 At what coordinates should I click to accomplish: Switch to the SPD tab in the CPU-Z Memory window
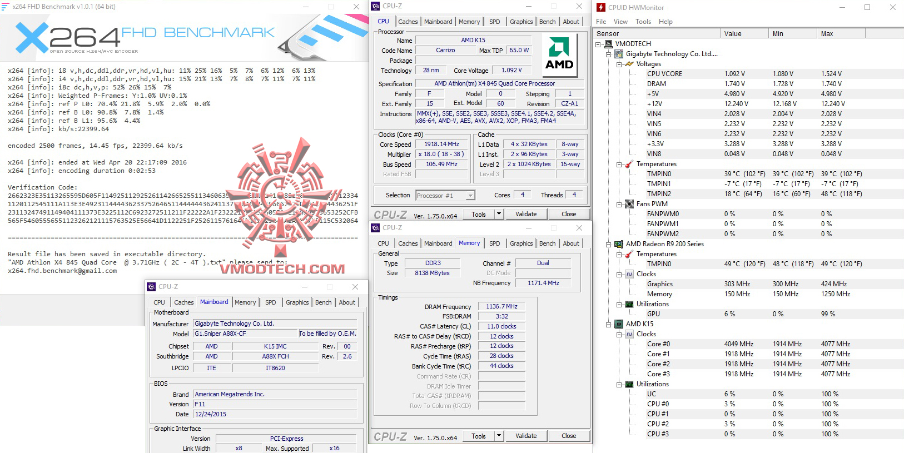click(495, 243)
